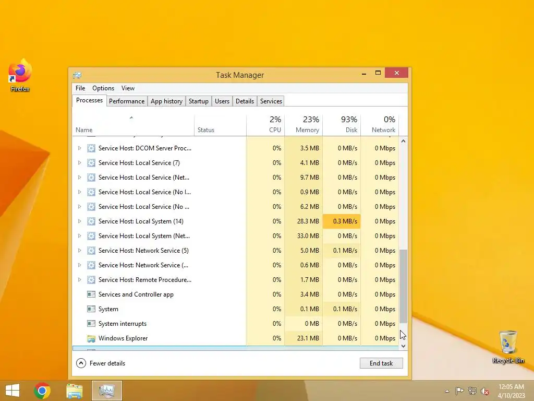Click the Service Host: Local System (14) gear icon
The image size is (534, 401).
click(x=91, y=221)
